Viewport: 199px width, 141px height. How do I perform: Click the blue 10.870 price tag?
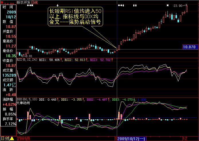pos(190,47)
